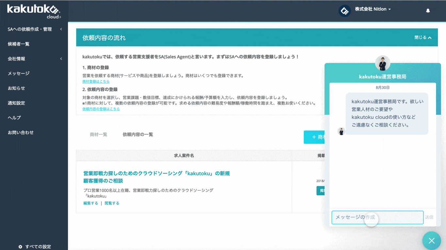Click the kakutoku cloud logo

(x=34, y=11)
